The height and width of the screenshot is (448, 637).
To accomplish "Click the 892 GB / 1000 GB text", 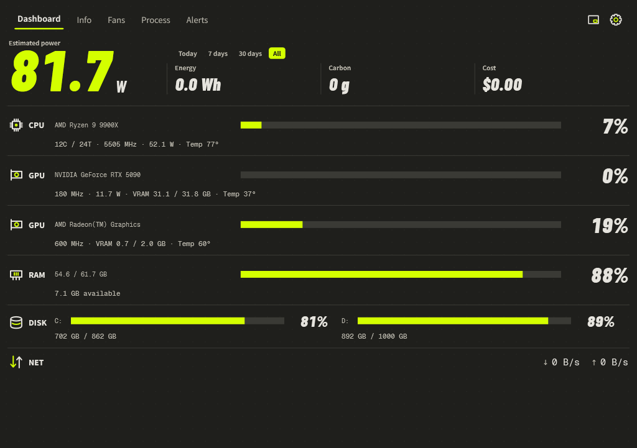I will [374, 336].
